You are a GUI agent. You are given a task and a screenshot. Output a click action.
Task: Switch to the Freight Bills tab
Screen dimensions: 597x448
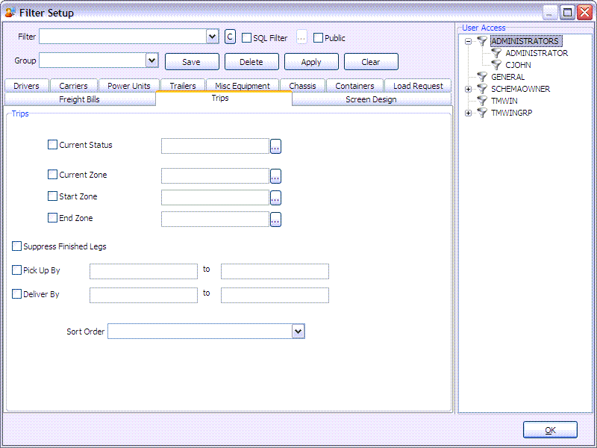[x=79, y=99]
